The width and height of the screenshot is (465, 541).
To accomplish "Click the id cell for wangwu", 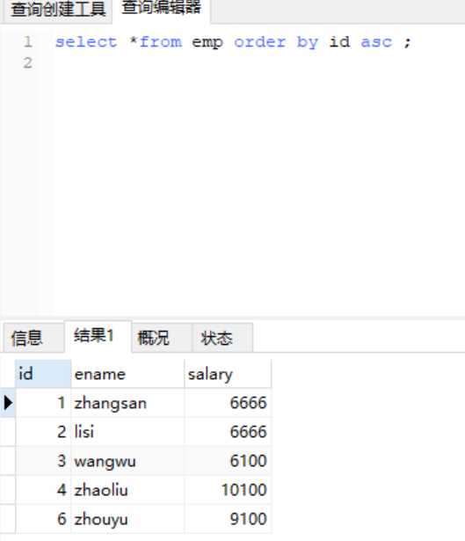I will pos(43,461).
